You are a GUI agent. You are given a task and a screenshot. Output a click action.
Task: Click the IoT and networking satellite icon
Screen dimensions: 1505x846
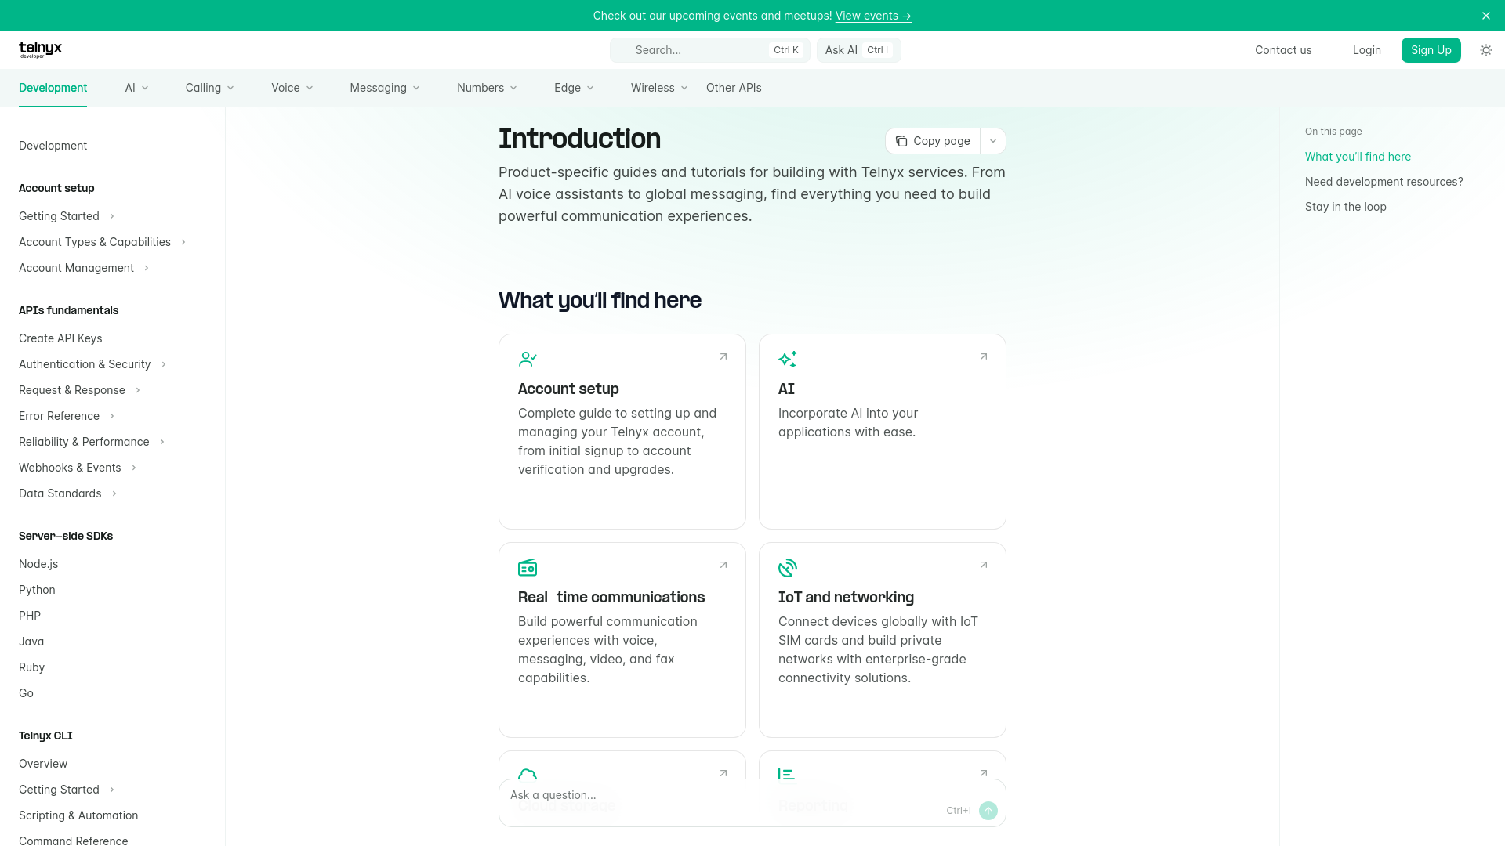(788, 568)
